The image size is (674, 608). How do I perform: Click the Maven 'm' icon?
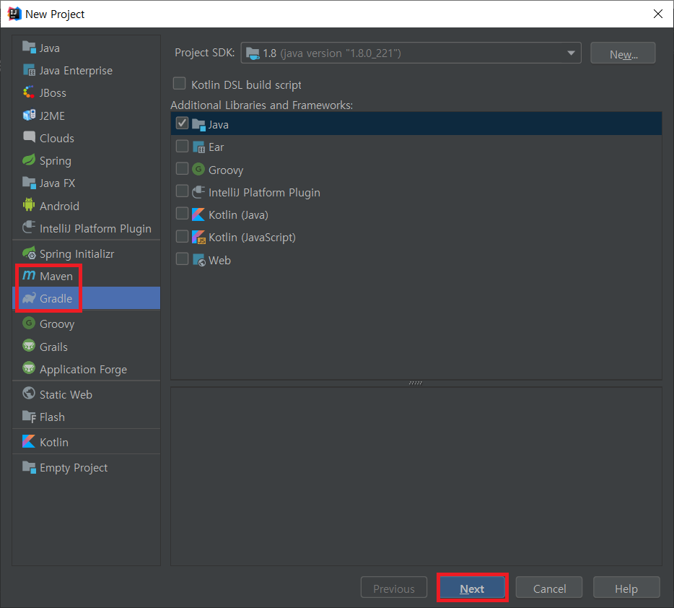tap(29, 276)
